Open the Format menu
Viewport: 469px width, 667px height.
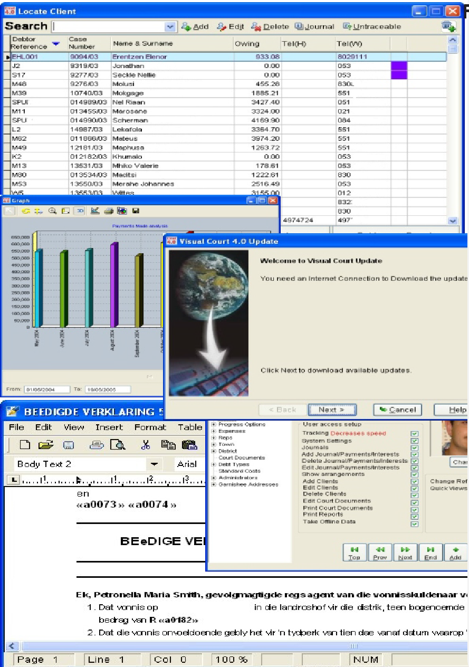(150, 427)
